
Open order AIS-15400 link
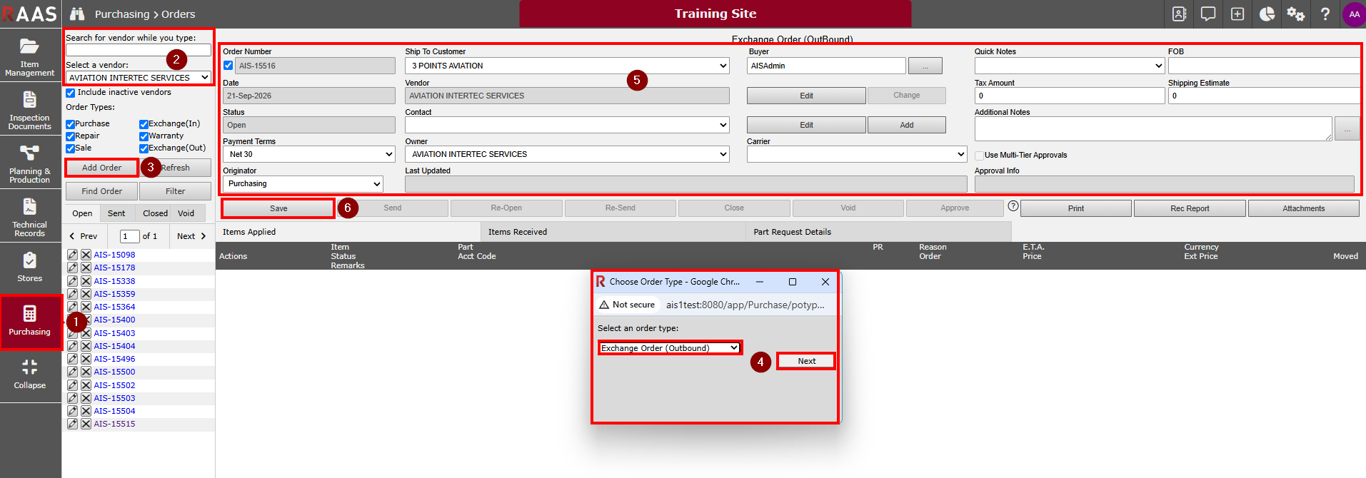click(x=114, y=320)
